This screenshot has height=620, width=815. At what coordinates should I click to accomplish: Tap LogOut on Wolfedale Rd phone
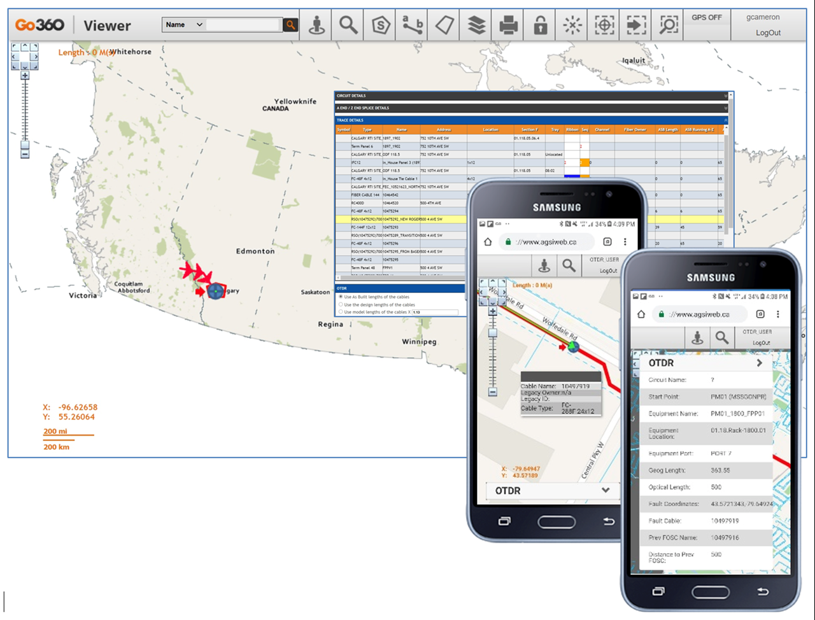pos(608,271)
